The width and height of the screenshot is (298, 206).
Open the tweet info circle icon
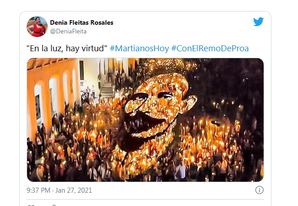click(x=259, y=190)
